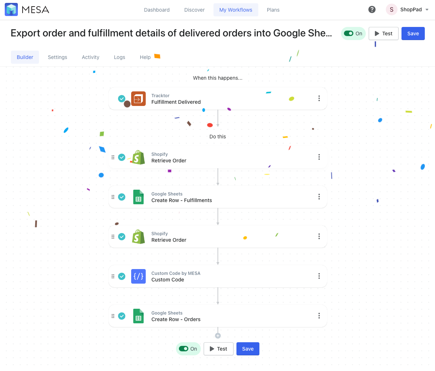The height and width of the screenshot is (371, 435).
Task: Click the Test button next to the title
Action: pos(383,33)
